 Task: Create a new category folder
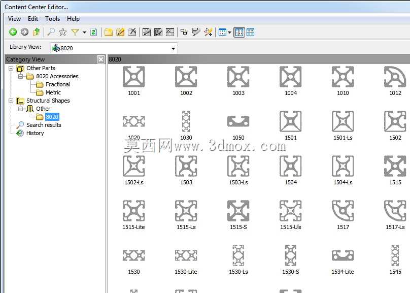[x=108, y=32]
